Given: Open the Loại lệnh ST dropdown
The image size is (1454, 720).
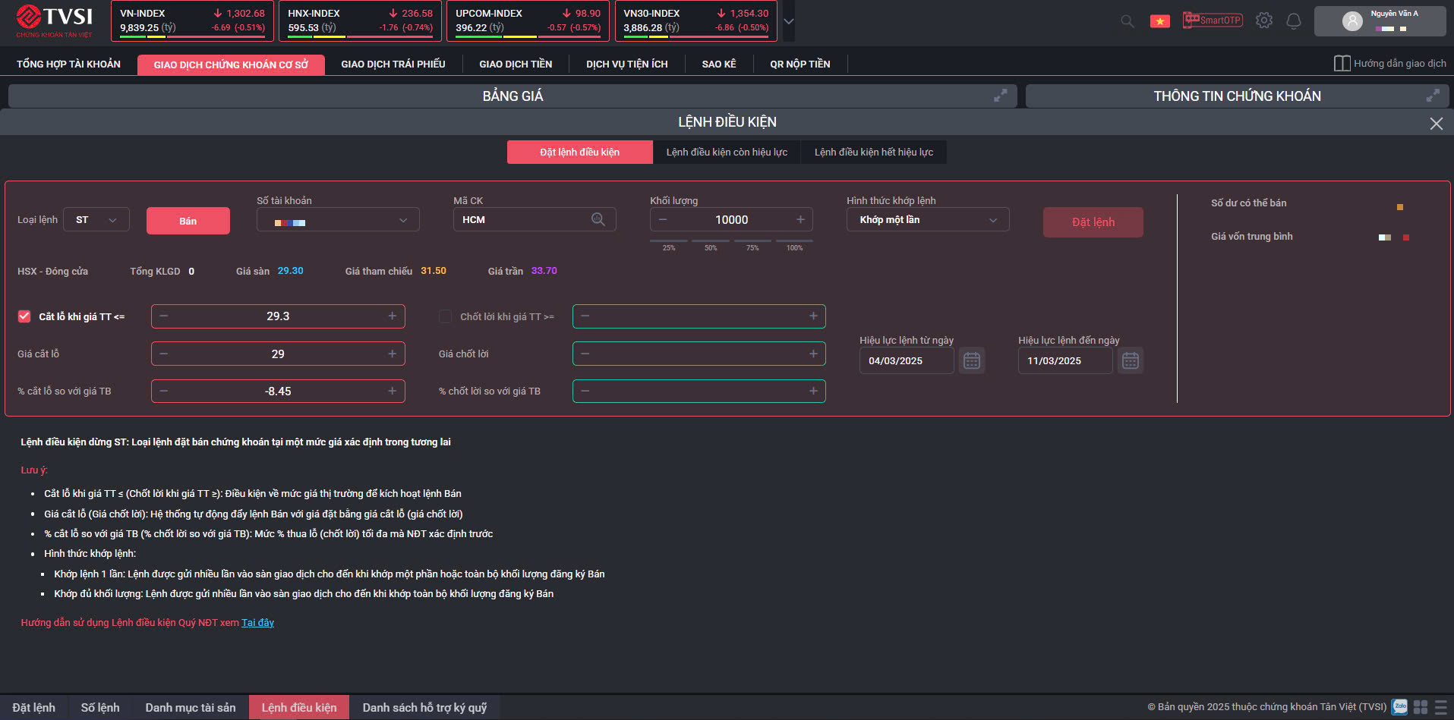Looking at the screenshot, I should [x=96, y=220].
